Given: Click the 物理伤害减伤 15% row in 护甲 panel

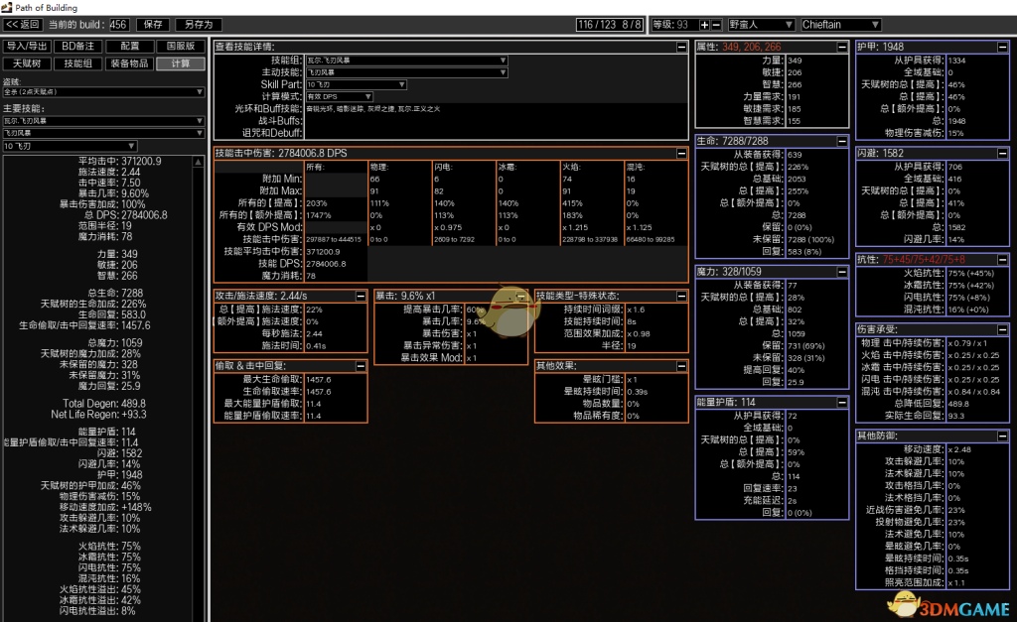Looking at the screenshot, I should tap(933, 133).
